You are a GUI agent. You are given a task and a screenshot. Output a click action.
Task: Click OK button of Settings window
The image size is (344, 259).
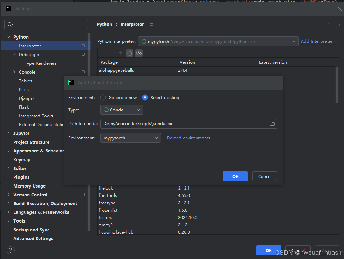(x=269, y=250)
